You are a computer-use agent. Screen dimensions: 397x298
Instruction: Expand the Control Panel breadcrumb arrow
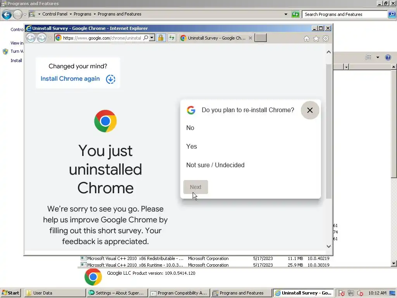point(71,14)
